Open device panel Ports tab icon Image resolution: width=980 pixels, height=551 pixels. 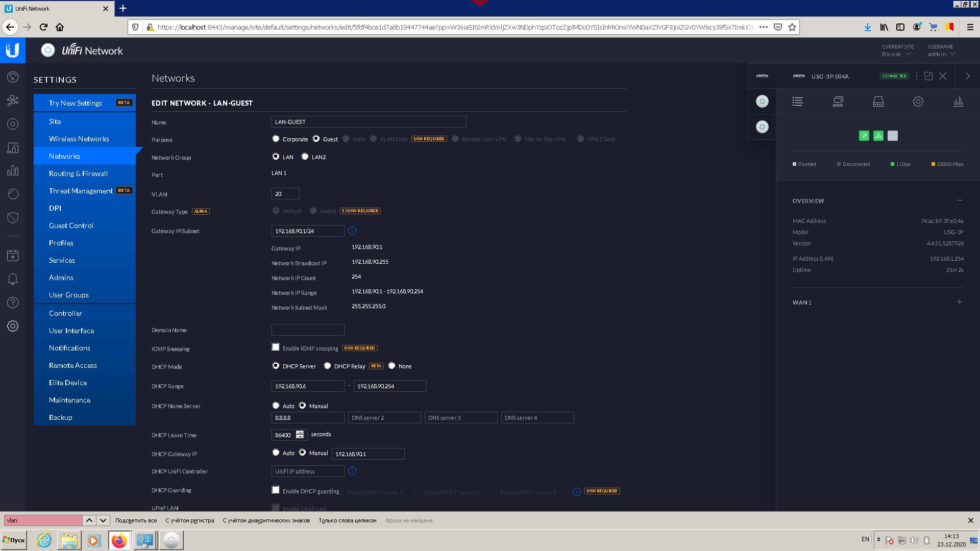click(878, 102)
